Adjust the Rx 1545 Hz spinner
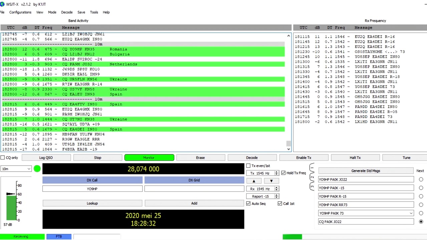This screenshot has width=427, height=240. click(x=277, y=189)
